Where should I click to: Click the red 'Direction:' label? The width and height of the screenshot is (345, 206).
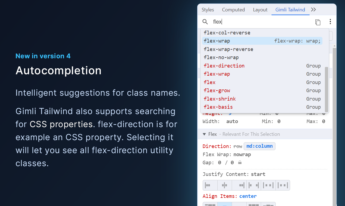tap(217, 146)
